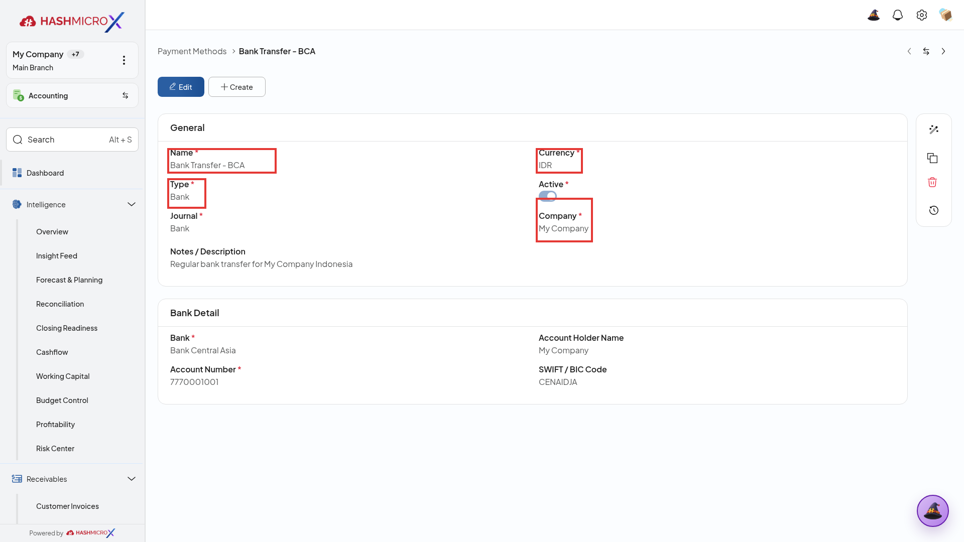Click the Dashboard icon in sidebar
This screenshot has height=542, width=964.
17,173
